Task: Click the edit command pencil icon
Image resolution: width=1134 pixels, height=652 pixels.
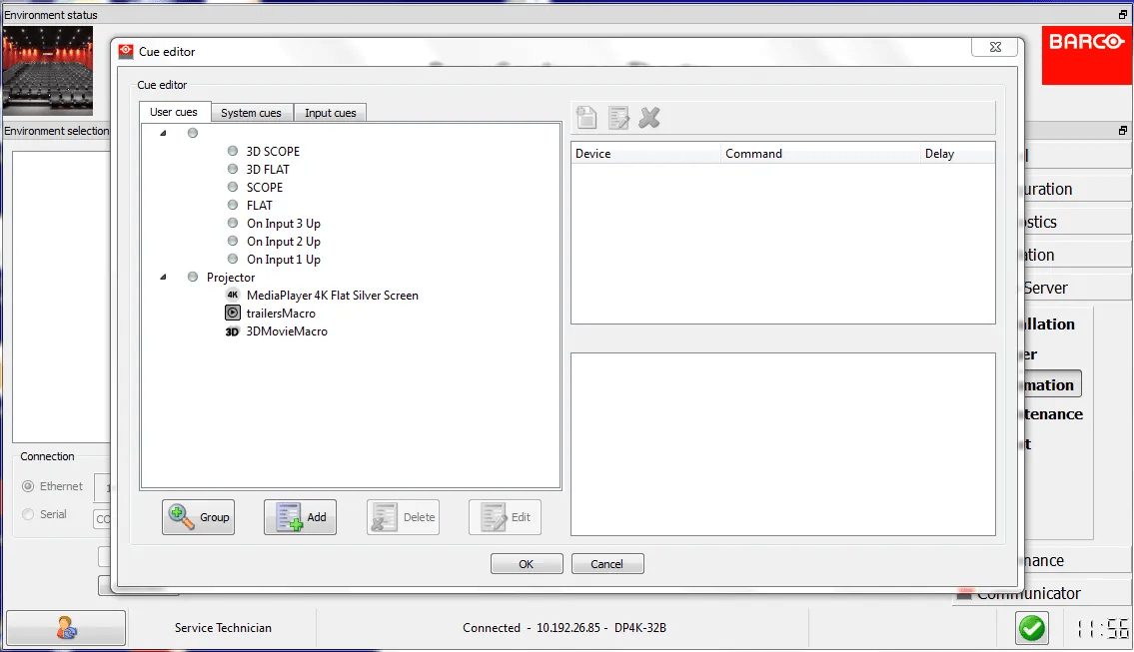Action: [x=618, y=118]
